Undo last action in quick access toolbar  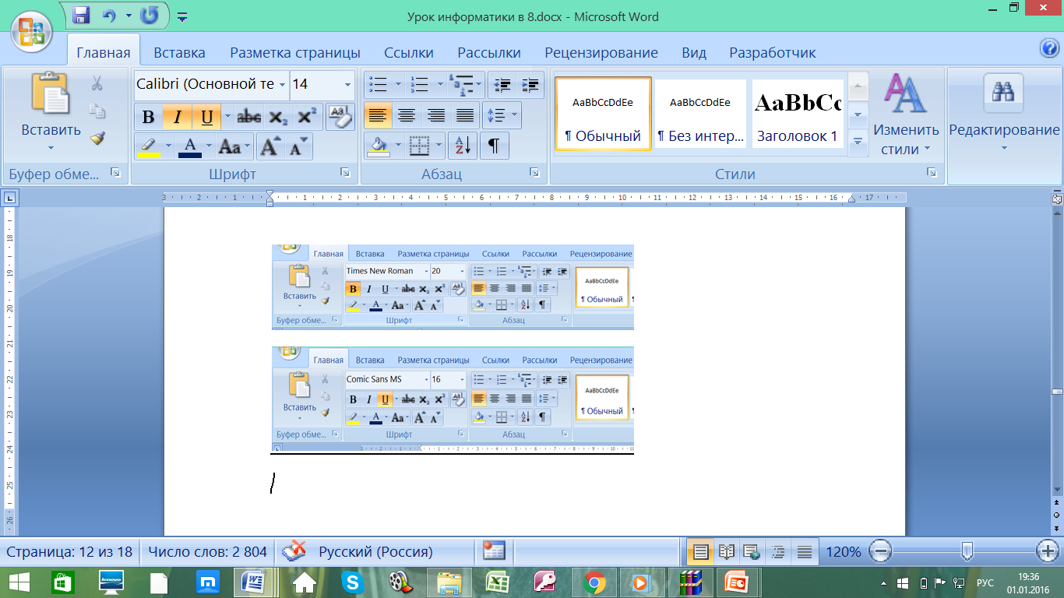click(x=109, y=15)
